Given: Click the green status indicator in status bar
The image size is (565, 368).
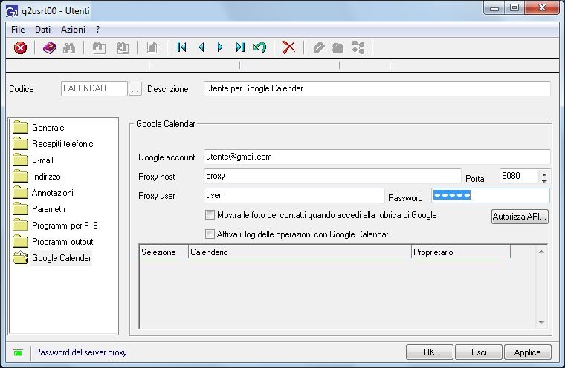Looking at the screenshot, I should click(x=18, y=352).
